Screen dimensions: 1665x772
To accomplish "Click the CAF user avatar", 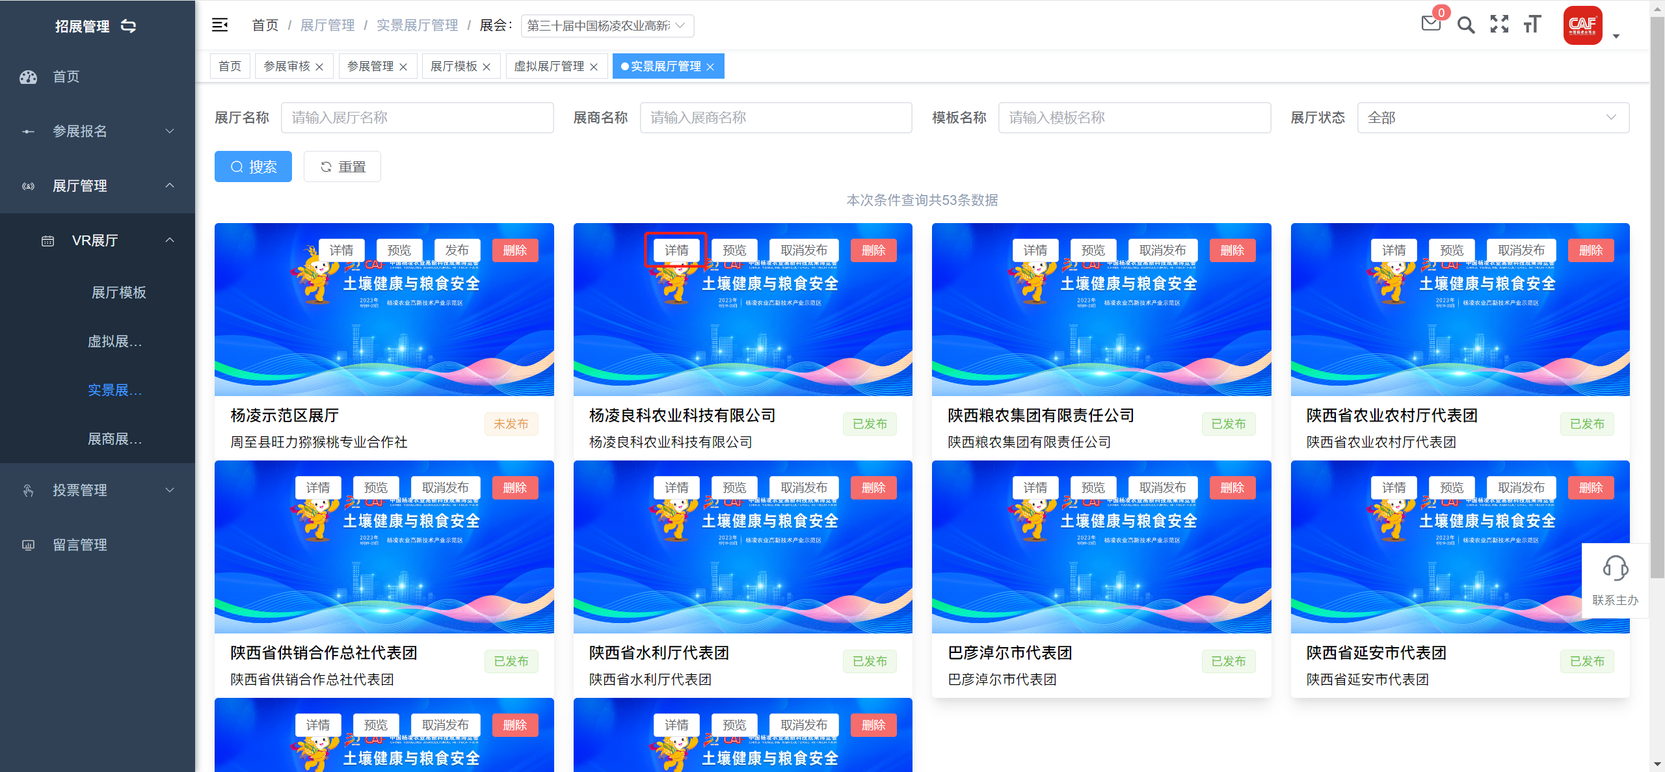I will click(1582, 25).
